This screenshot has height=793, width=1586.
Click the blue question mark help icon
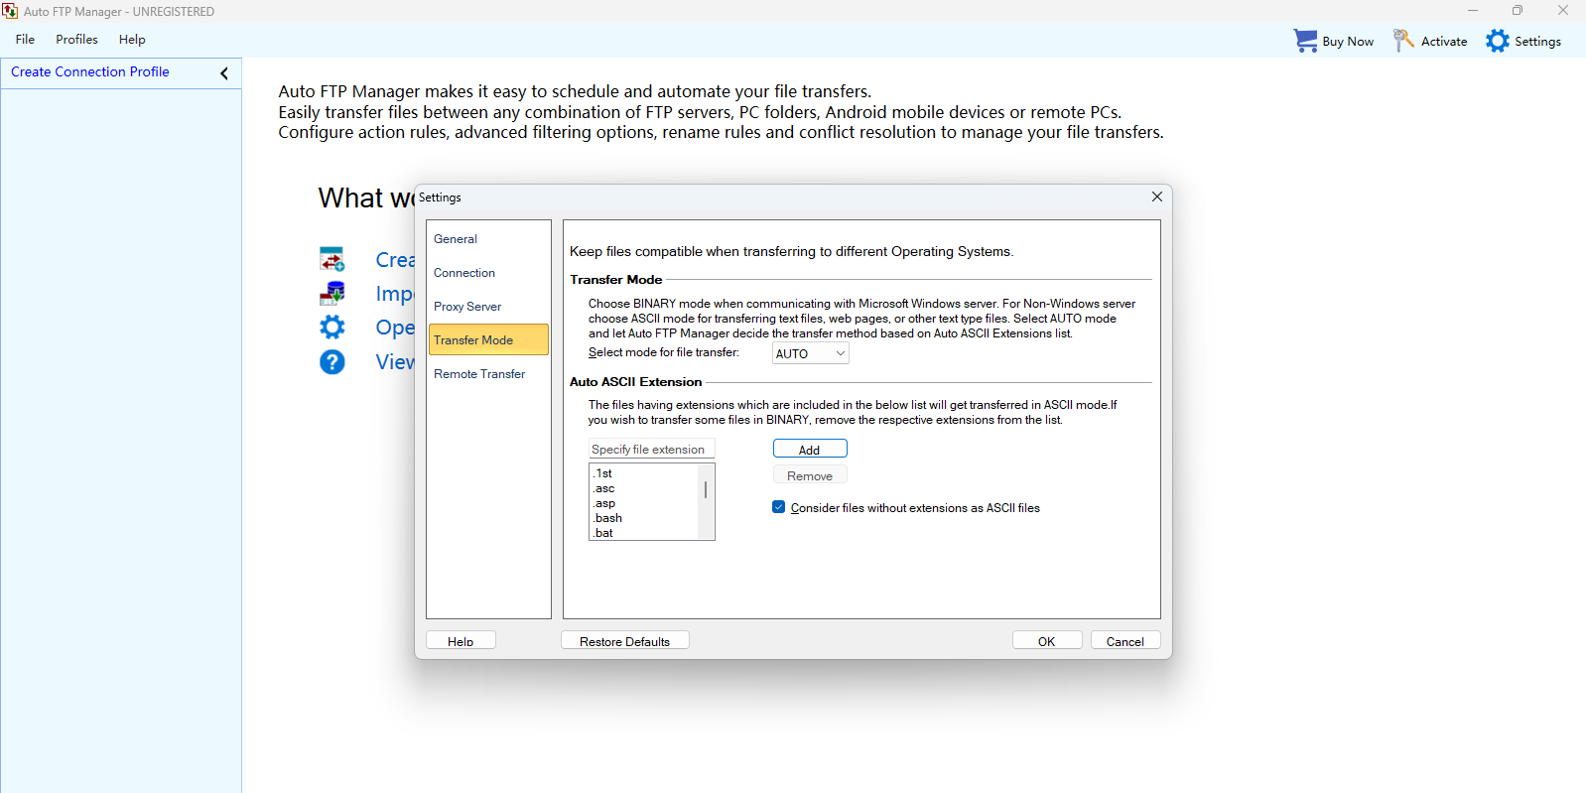[x=331, y=361]
